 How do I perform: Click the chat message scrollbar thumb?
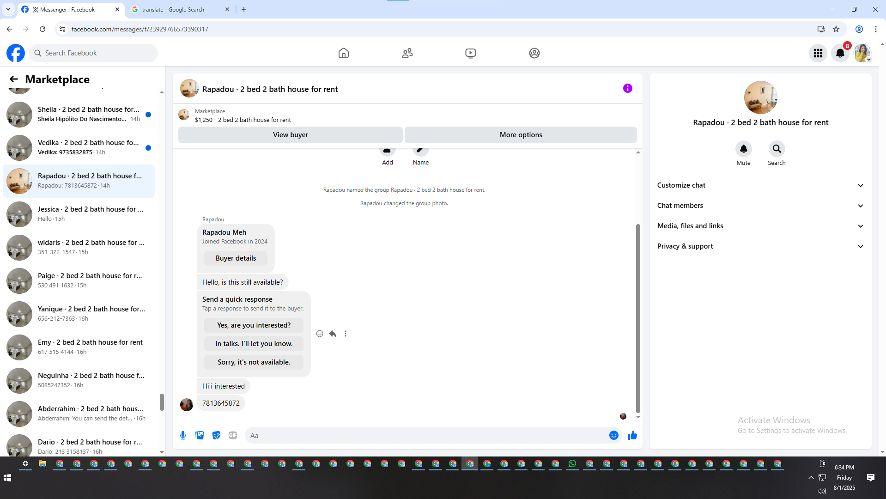[x=638, y=319]
